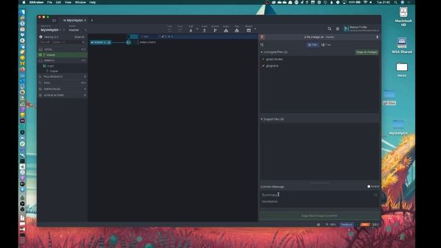Collapse the Unstaged Files section
Image resolution: width=441 pixels, height=248 pixels.
click(262, 52)
